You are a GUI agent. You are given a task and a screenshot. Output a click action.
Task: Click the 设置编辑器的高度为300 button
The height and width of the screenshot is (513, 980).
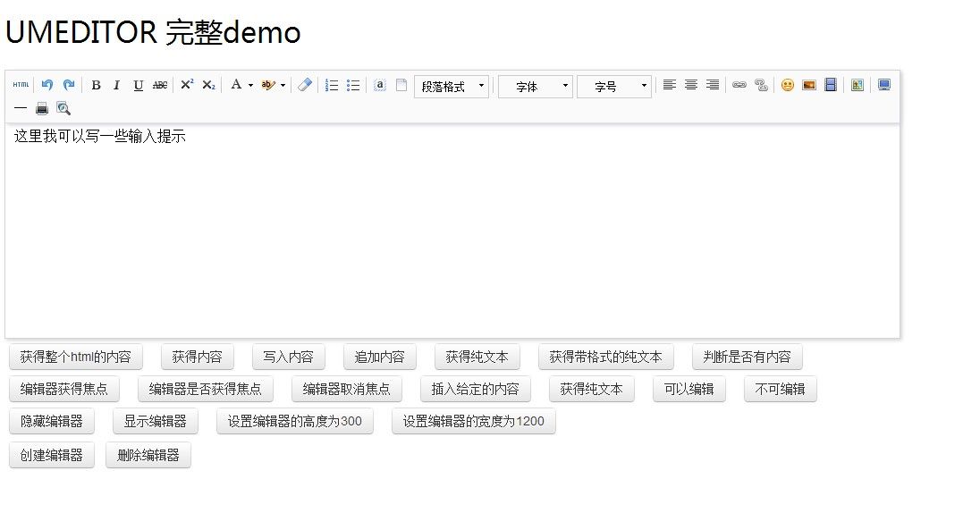(x=294, y=421)
